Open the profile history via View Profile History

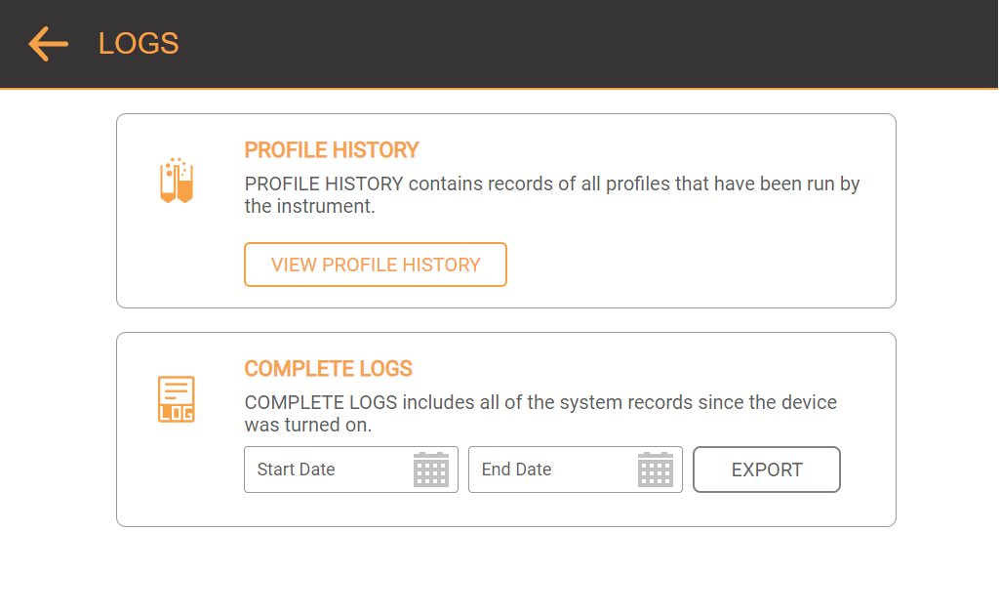[x=376, y=265]
